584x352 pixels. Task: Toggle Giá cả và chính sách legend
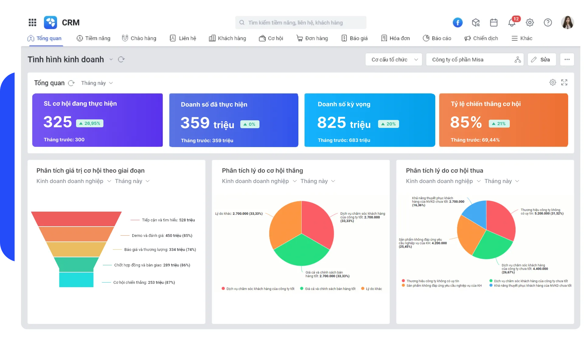[330, 289]
